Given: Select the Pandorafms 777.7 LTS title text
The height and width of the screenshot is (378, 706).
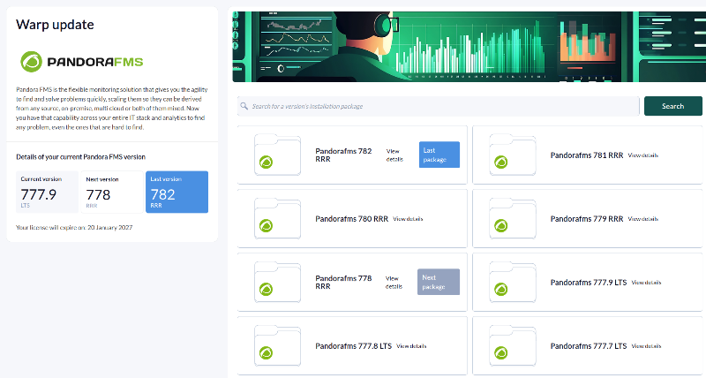Looking at the screenshot, I should 589,346.
